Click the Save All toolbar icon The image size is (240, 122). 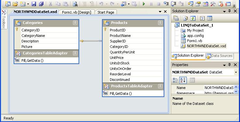pyautogui.click(x=41, y=4)
